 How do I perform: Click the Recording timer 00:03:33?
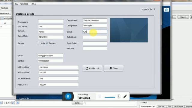point(84,98)
